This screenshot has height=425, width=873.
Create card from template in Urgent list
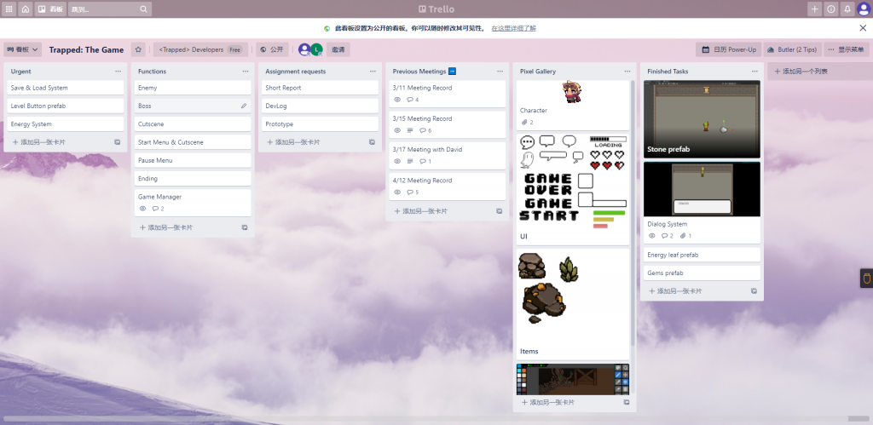(x=117, y=142)
